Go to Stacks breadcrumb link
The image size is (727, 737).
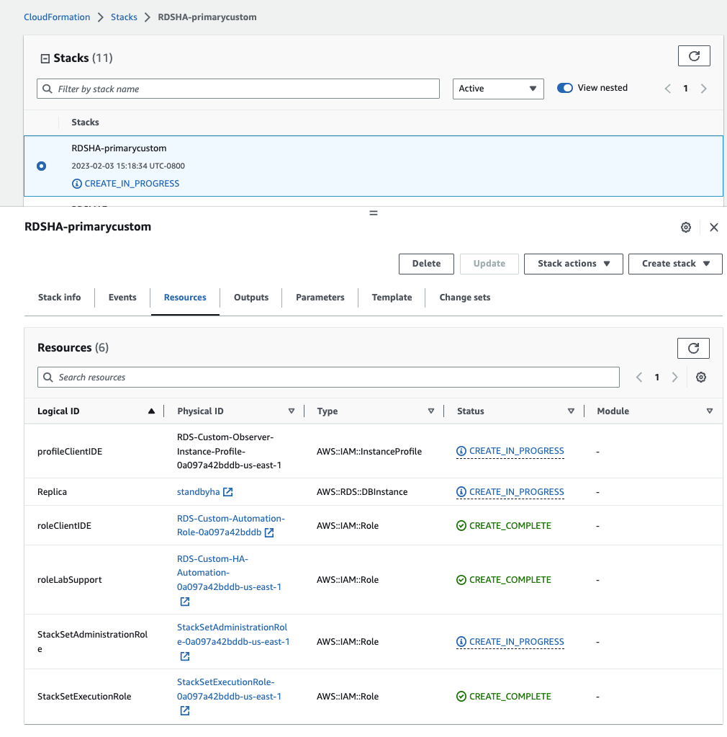click(x=124, y=17)
